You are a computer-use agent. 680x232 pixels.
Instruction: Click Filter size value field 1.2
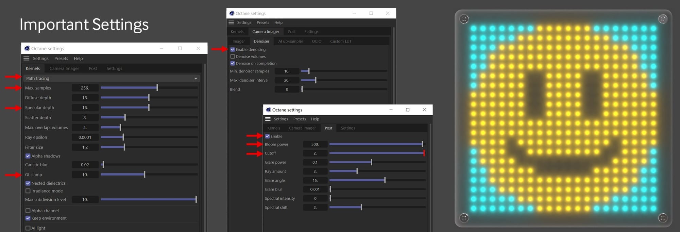(85, 147)
